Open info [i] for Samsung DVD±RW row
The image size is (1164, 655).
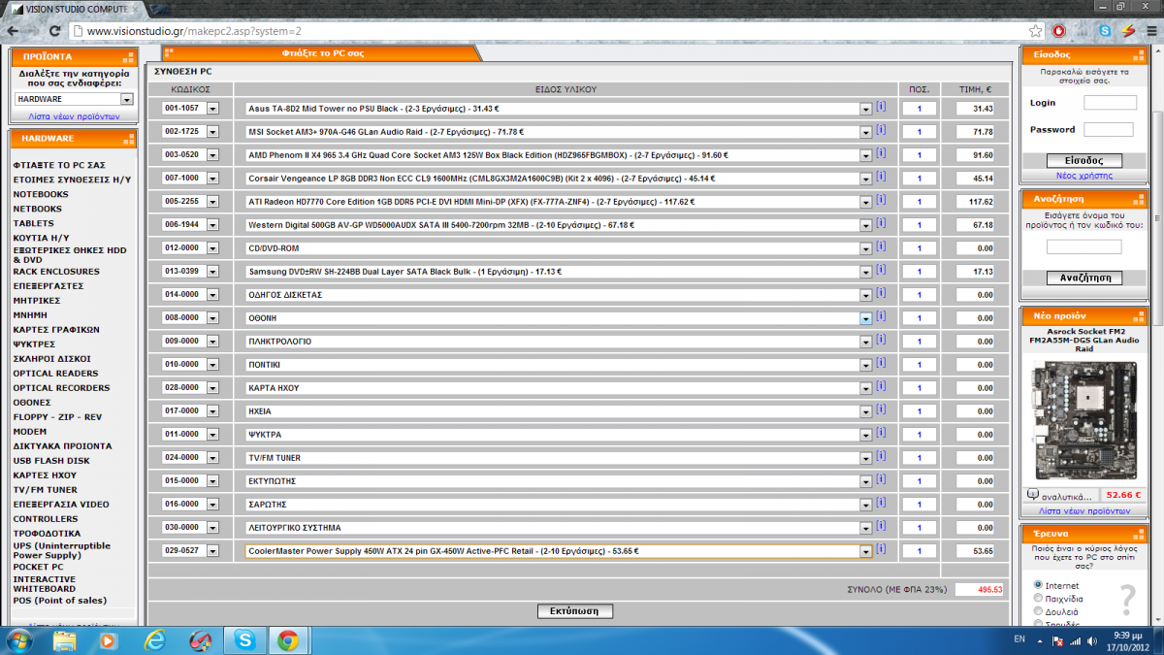pos(881,270)
